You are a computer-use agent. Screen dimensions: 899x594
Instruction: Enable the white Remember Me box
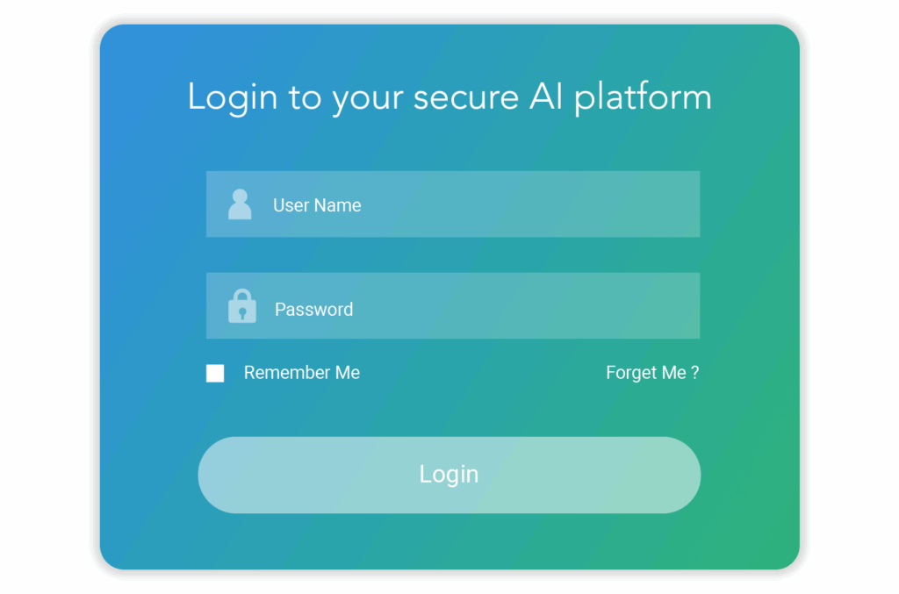click(x=215, y=374)
